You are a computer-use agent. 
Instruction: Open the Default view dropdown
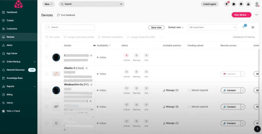(176, 27)
